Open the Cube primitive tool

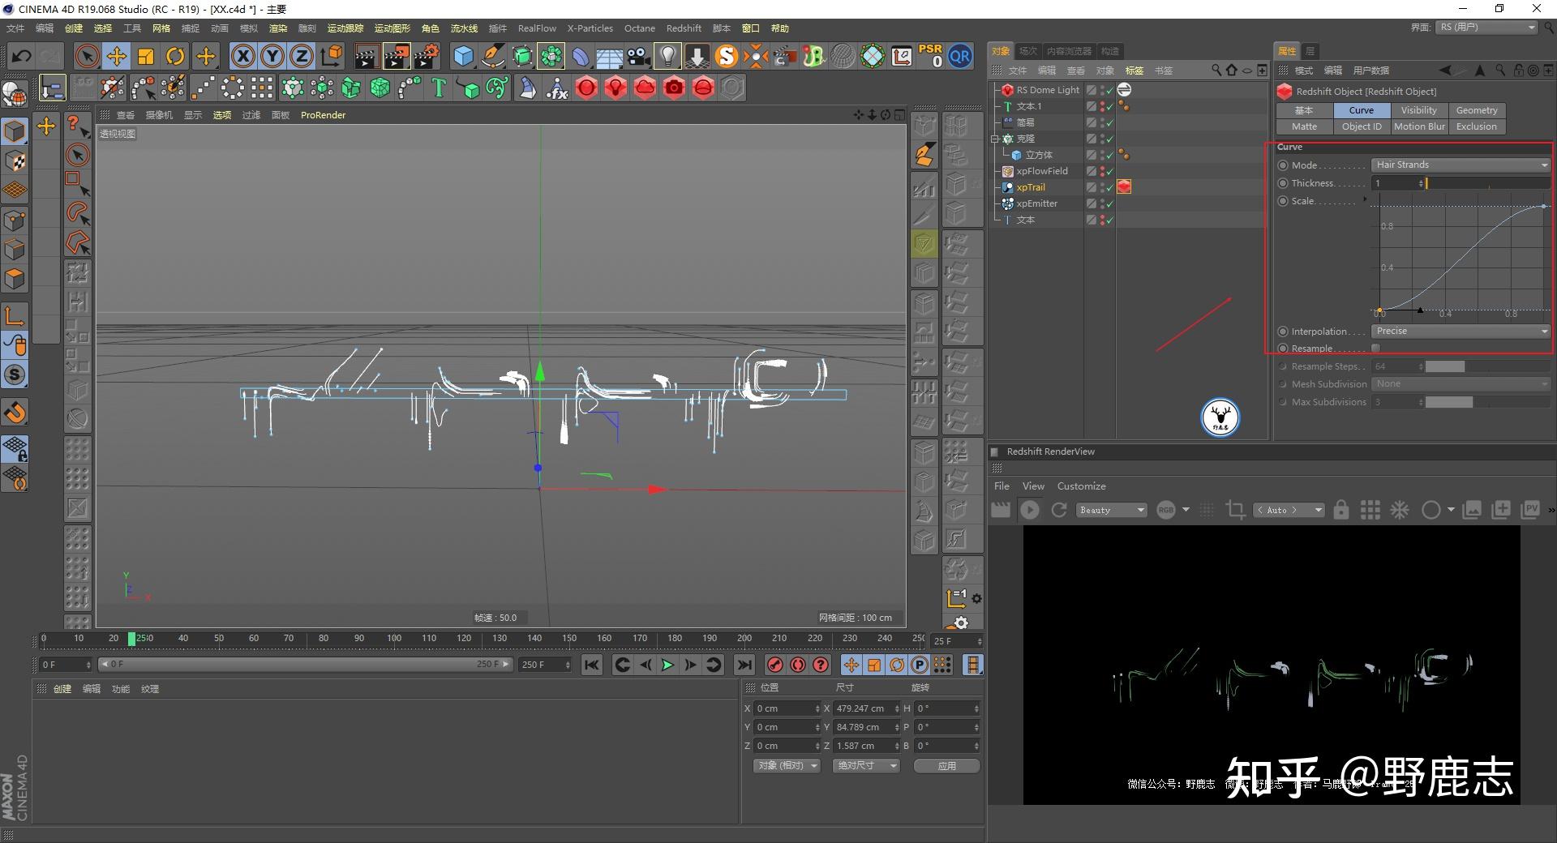pos(463,56)
